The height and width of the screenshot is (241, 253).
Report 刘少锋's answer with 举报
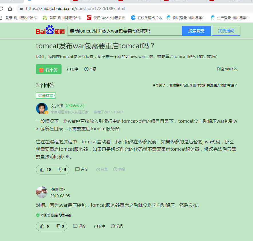tap(119, 169)
